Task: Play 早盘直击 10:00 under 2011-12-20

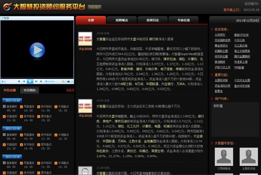Action: pos(27,108)
